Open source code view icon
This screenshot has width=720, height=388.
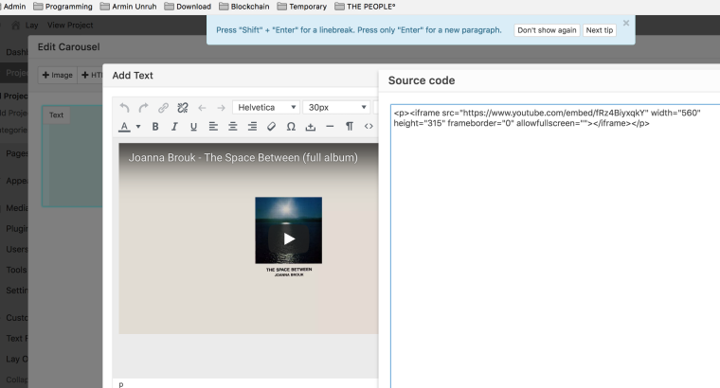[x=369, y=127]
